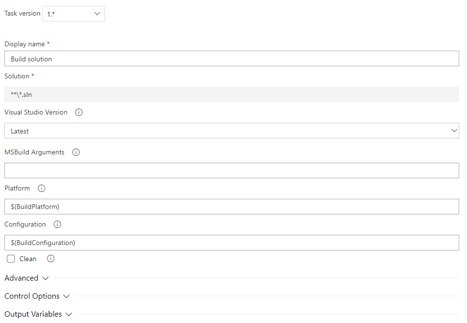Click the Visual Studio Version info icon
The height and width of the screenshot is (323, 467).
click(x=79, y=112)
